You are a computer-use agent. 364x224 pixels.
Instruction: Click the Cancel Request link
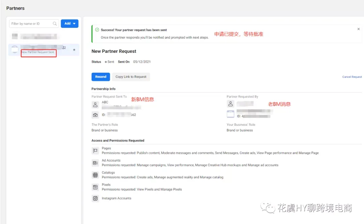tap(352, 77)
